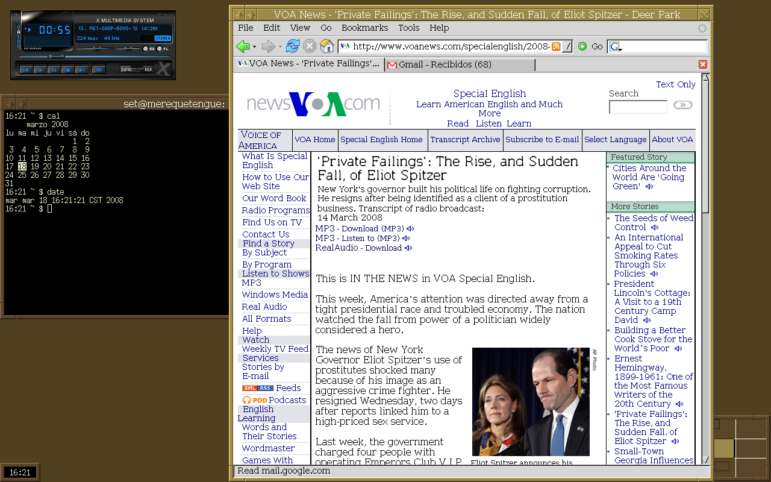This screenshot has height=482, width=771.
Task: Go to the browser Home page
Action: coord(326,46)
